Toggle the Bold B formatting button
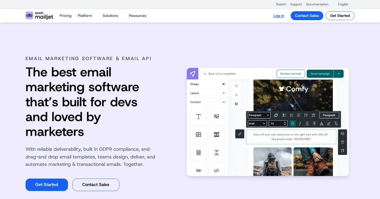 point(292,124)
